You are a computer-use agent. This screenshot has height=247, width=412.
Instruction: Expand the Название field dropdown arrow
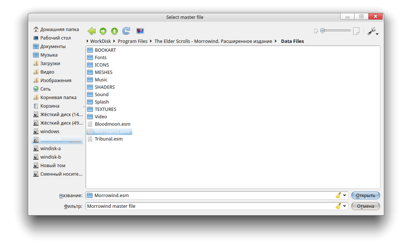pos(345,195)
